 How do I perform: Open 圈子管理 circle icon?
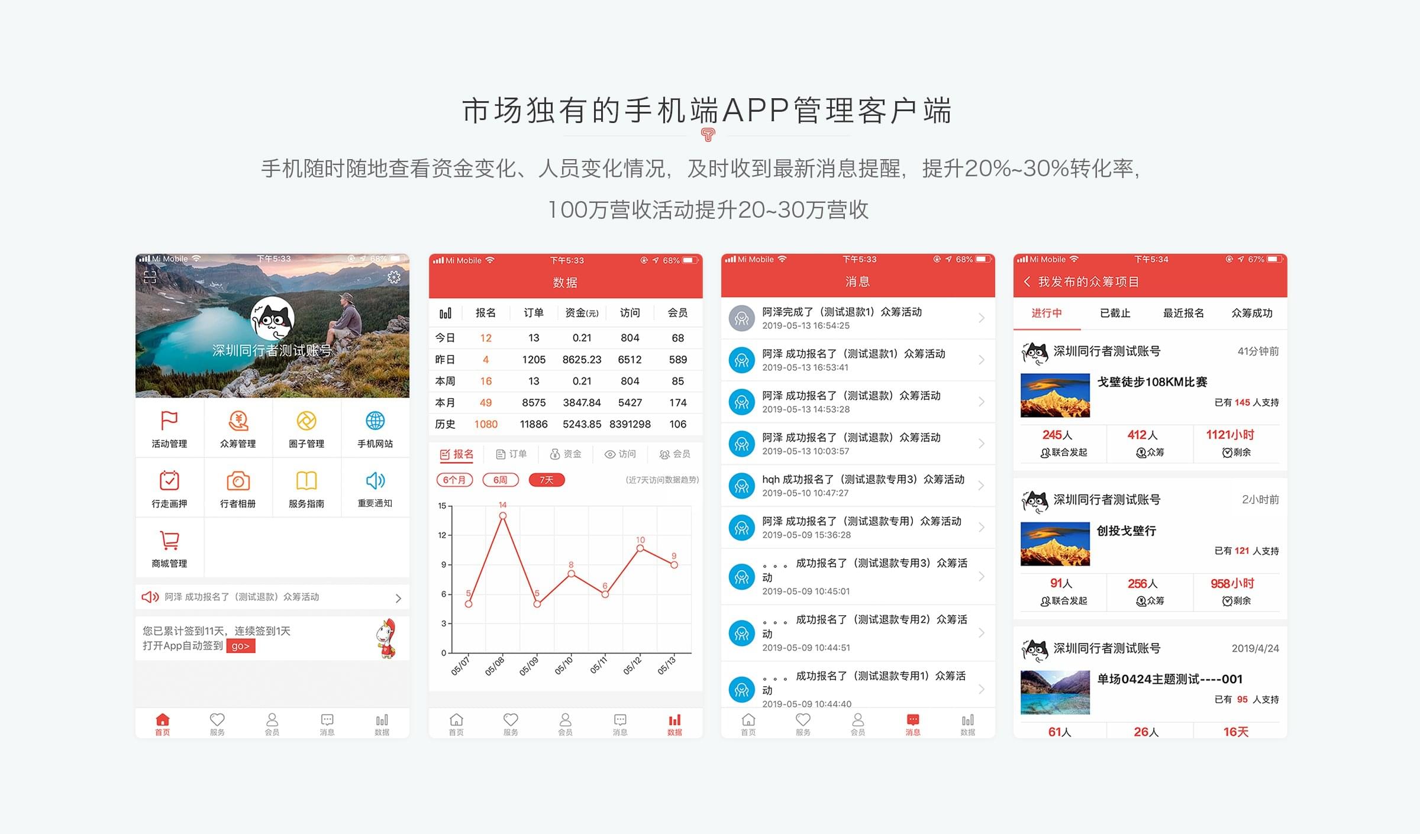coord(306,421)
